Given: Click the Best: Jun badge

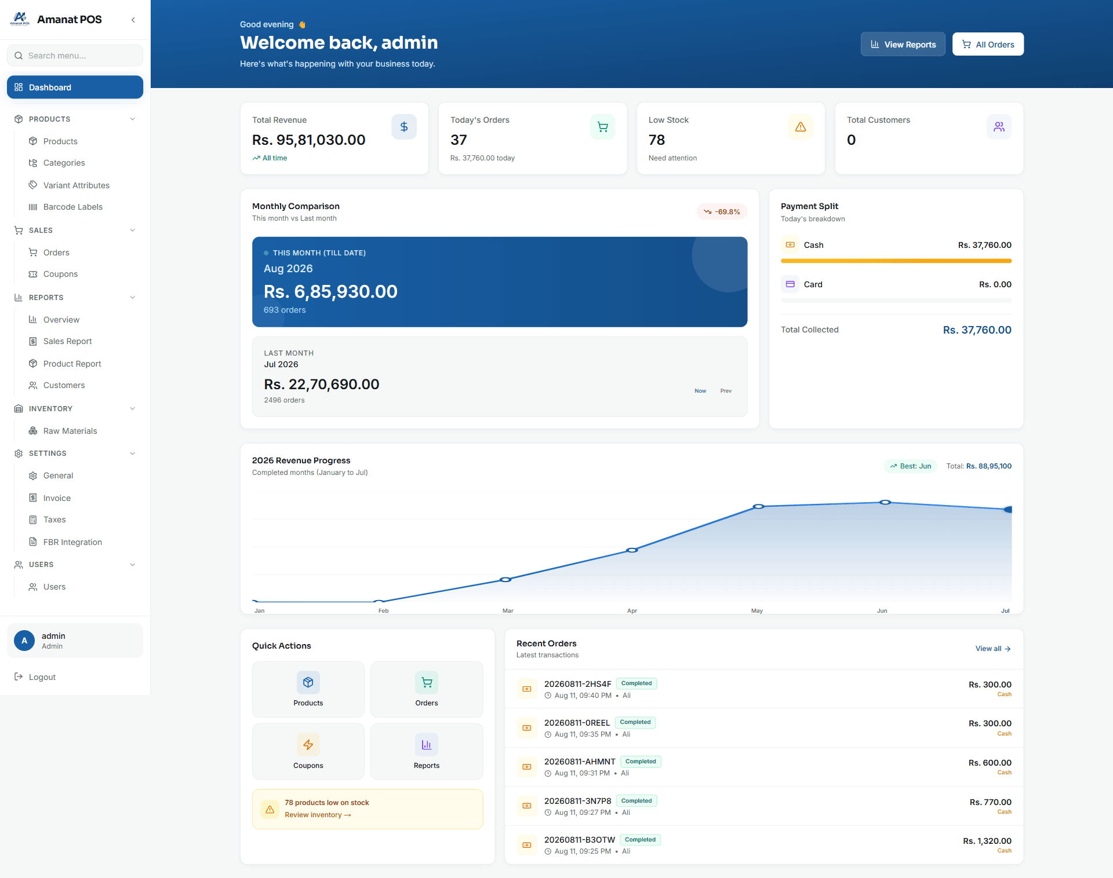Looking at the screenshot, I should click(910, 466).
